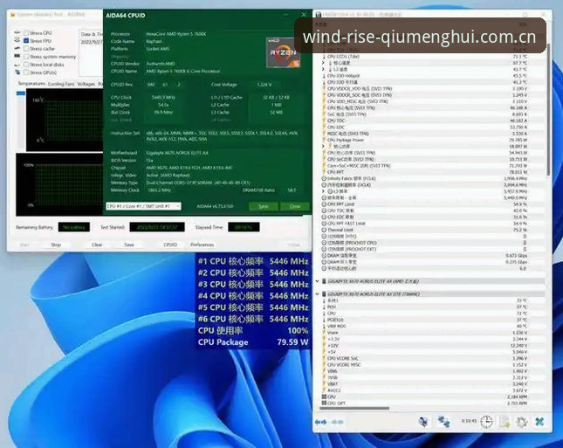This screenshot has height=448, width=563.
Task: Click the HWiNFO vertical scrollbar thumb
Action: pyautogui.click(x=548, y=109)
